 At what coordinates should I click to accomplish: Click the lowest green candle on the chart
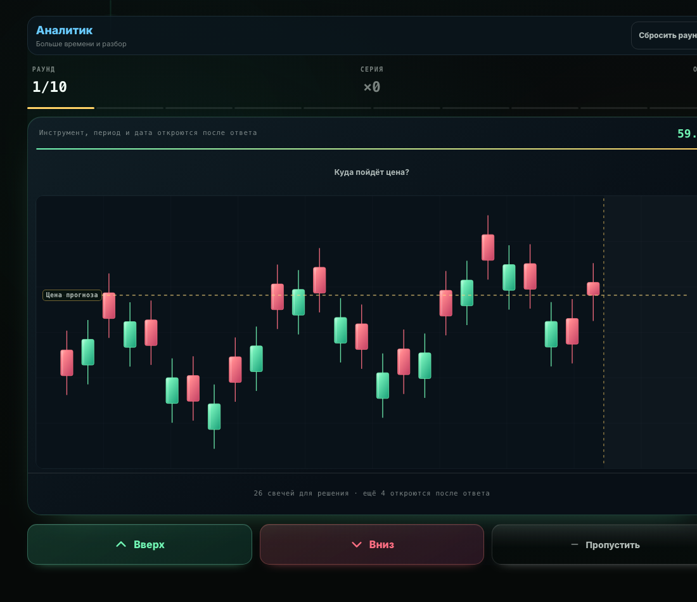tap(214, 416)
